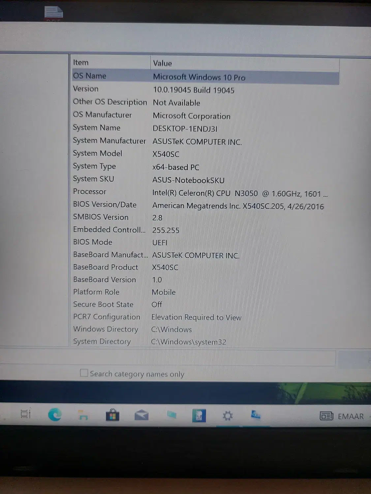371x494 pixels.
Task: Check 'Search category names only' box
Action: click(84, 373)
